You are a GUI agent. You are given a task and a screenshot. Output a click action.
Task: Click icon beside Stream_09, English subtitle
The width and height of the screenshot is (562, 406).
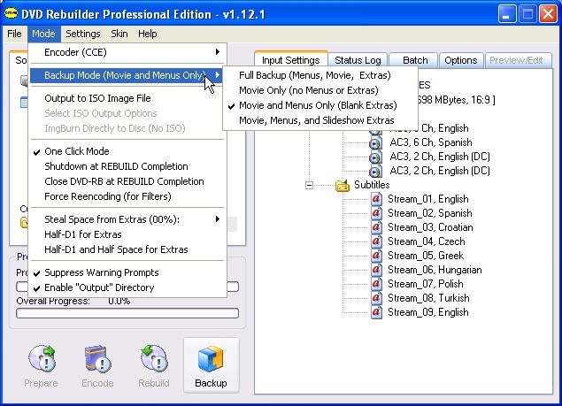376,312
